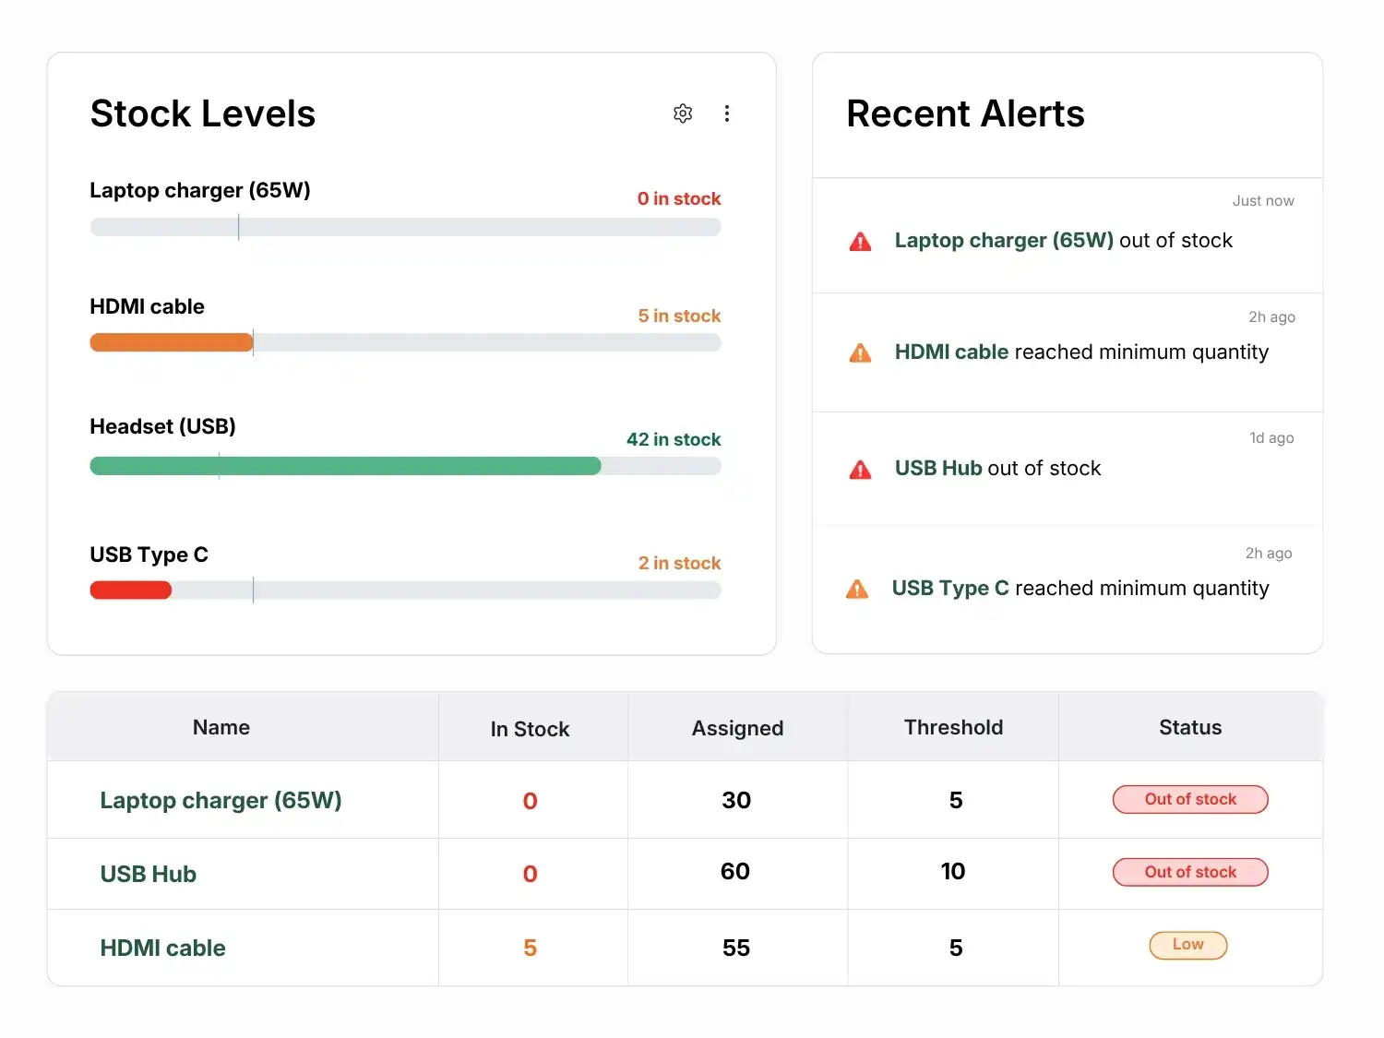Click the Stock Levels heading
Image resolution: width=1384 pixels, height=1038 pixels.
click(x=203, y=113)
